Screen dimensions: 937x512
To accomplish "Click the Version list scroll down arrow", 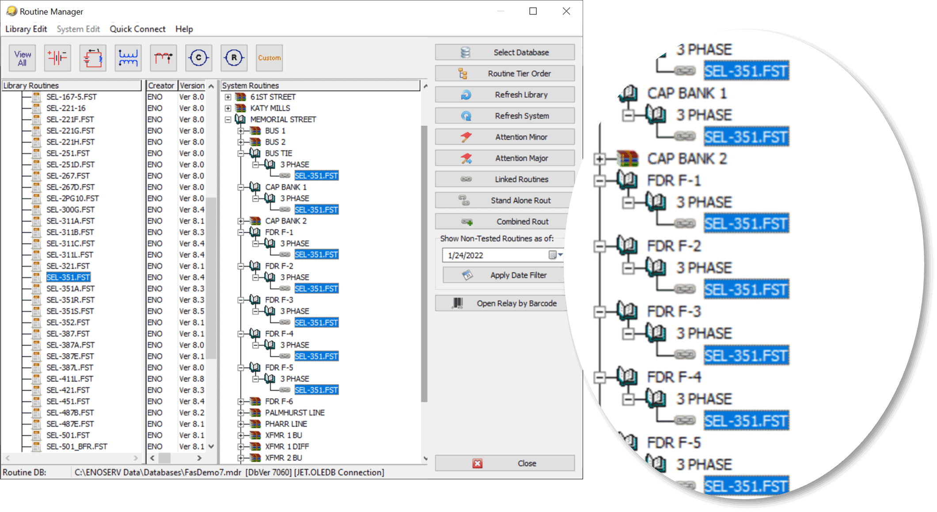I will point(211,447).
